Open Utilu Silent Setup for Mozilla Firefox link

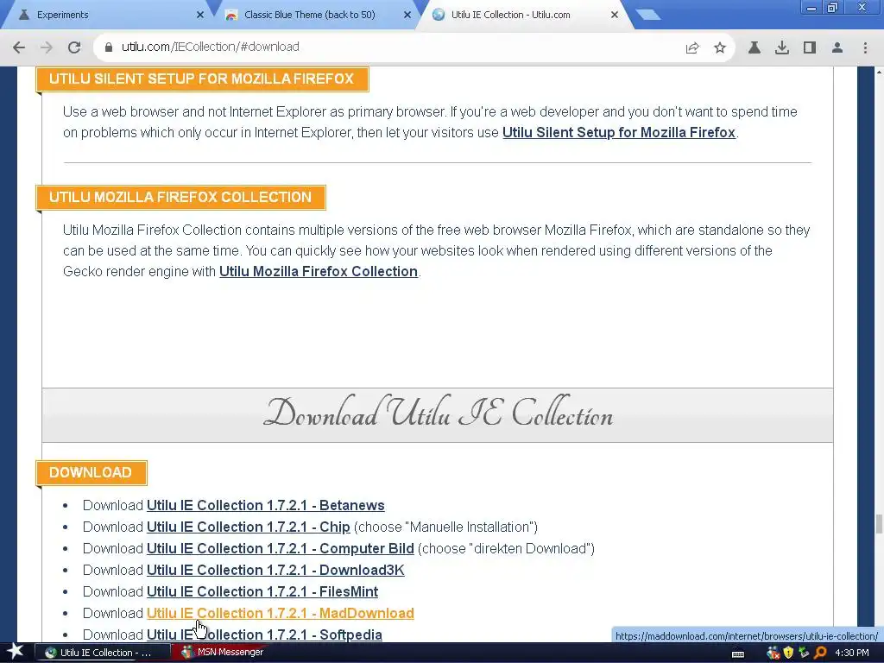click(x=619, y=132)
